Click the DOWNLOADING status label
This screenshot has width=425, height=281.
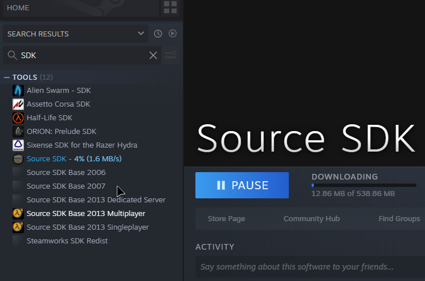pos(345,177)
